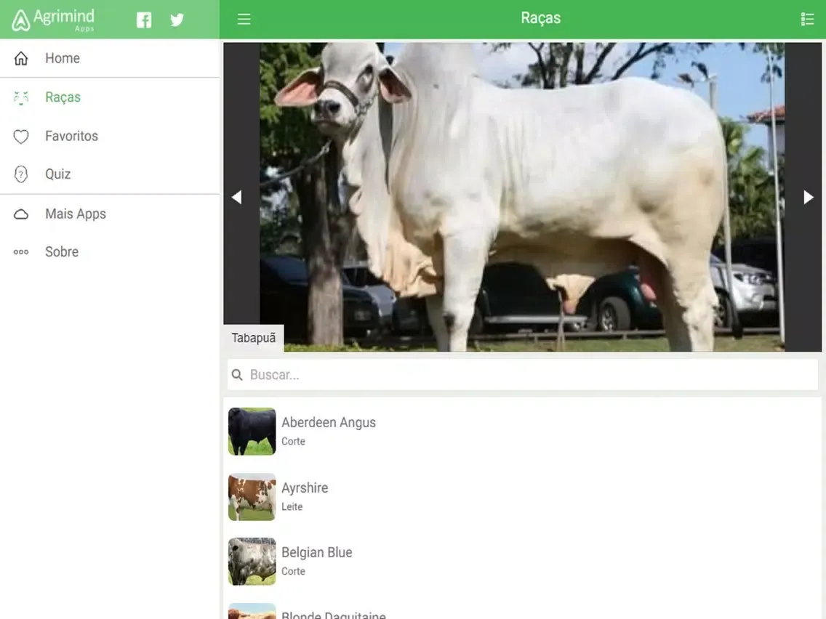Image resolution: width=826 pixels, height=619 pixels.
Task: Click the Home house icon
Action: tap(21, 58)
